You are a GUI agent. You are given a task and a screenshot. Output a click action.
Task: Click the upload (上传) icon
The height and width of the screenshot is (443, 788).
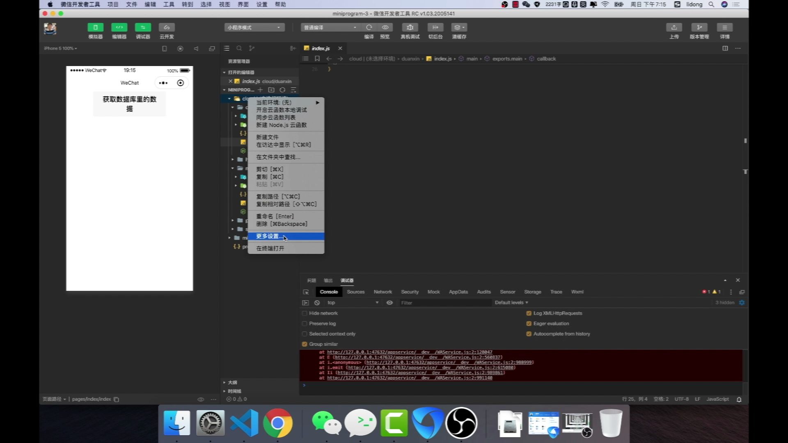click(674, 27)
